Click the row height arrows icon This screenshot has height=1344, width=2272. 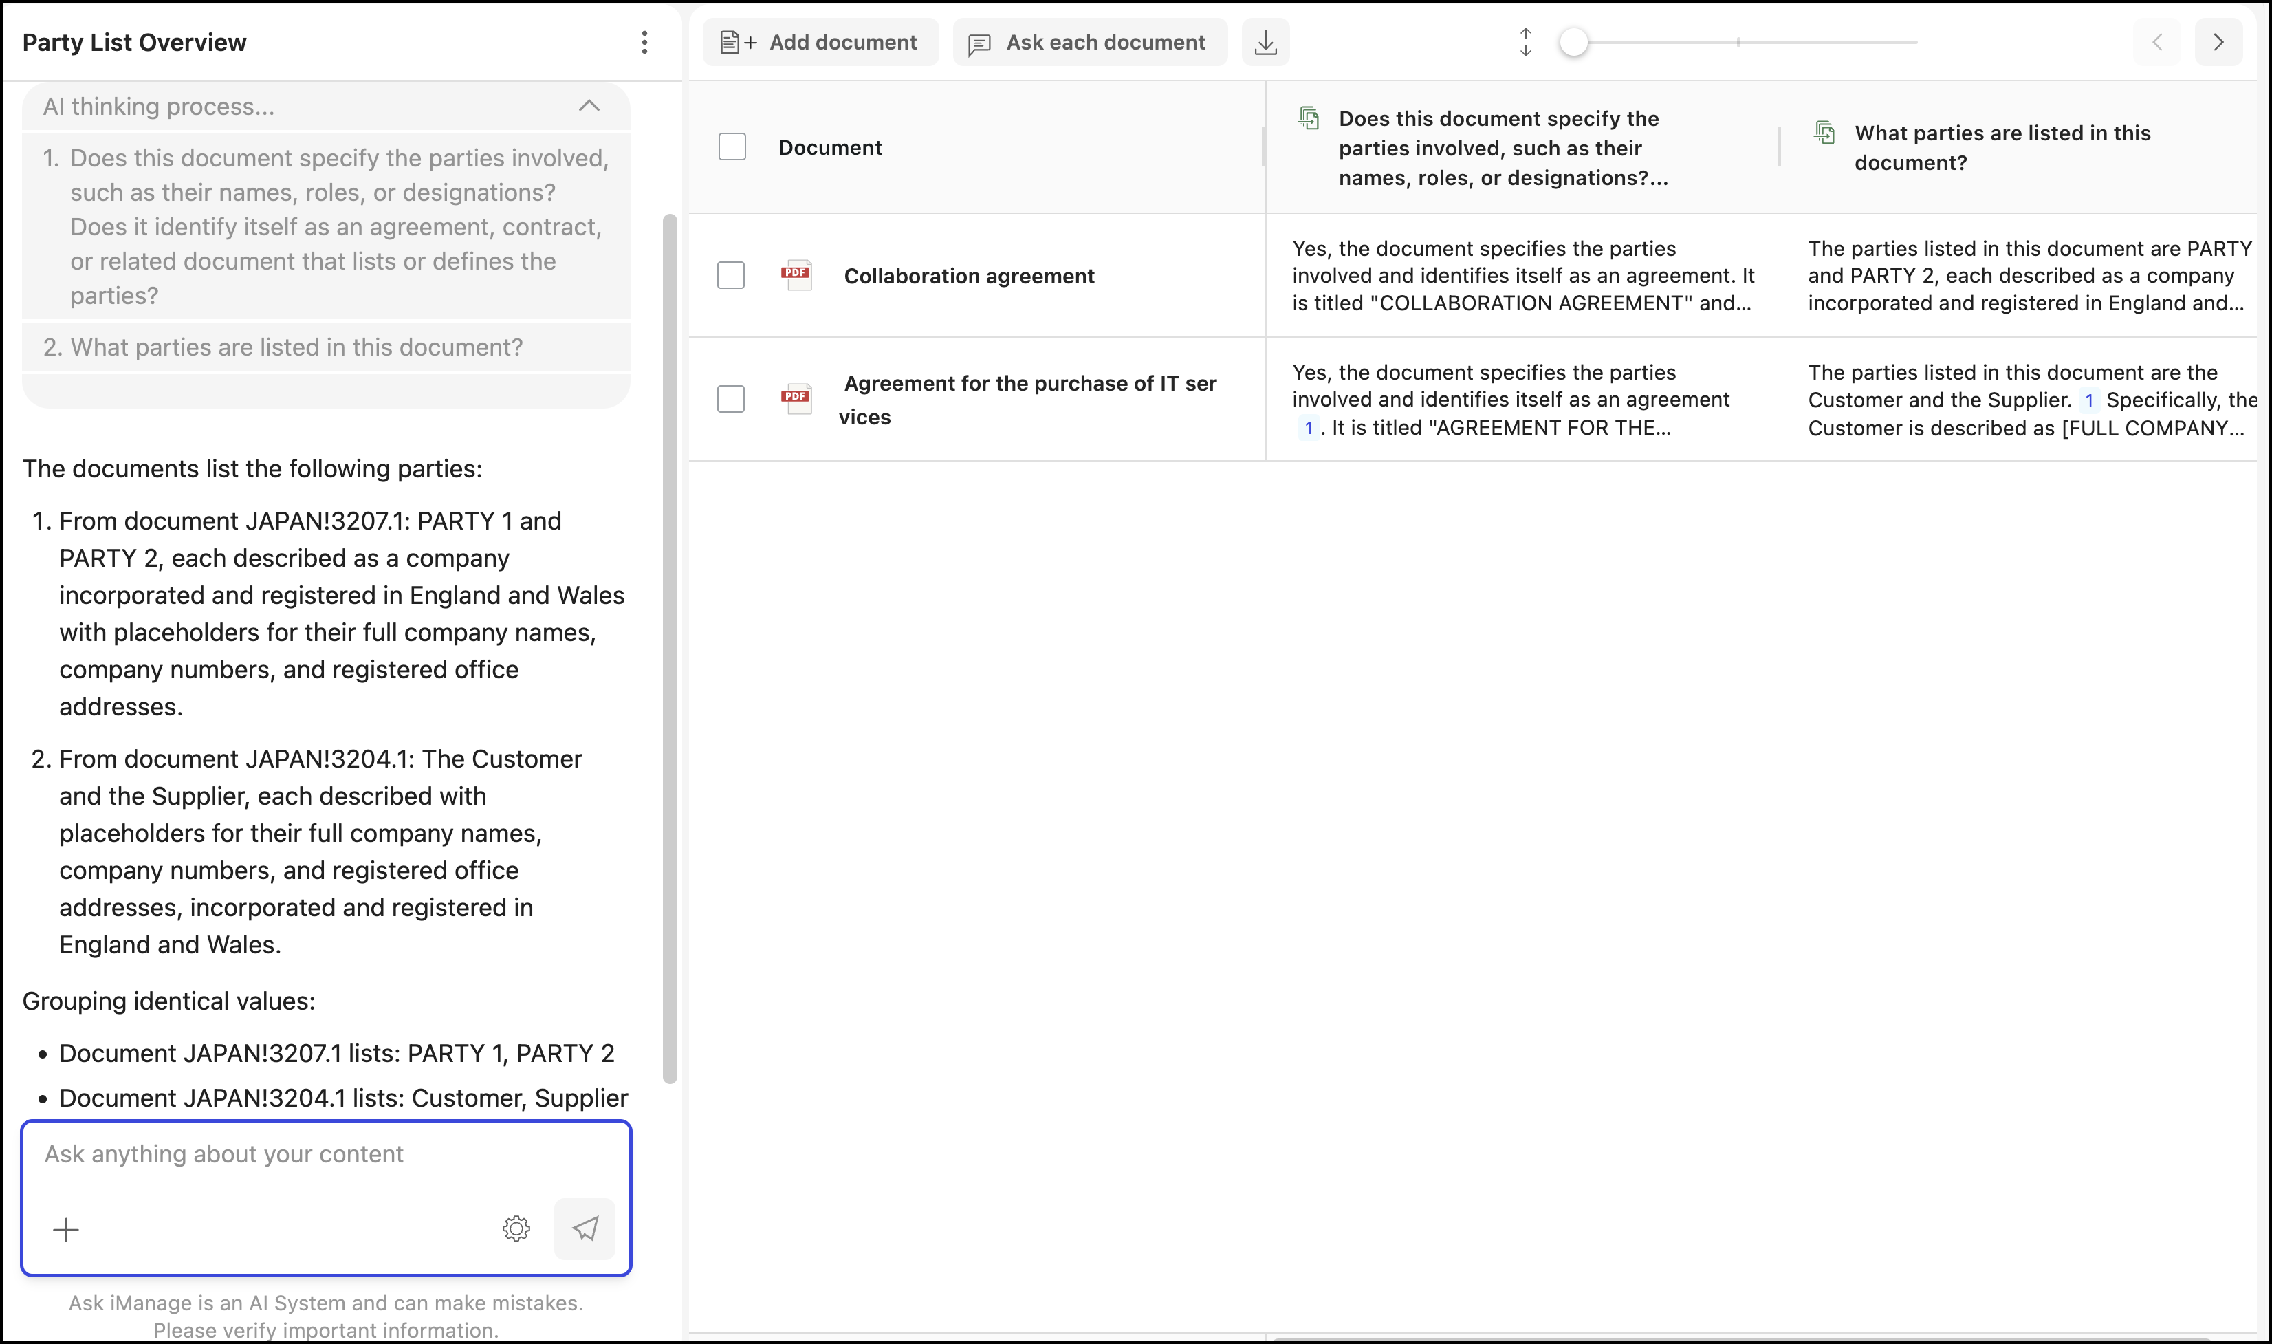tap(1525, 43)
